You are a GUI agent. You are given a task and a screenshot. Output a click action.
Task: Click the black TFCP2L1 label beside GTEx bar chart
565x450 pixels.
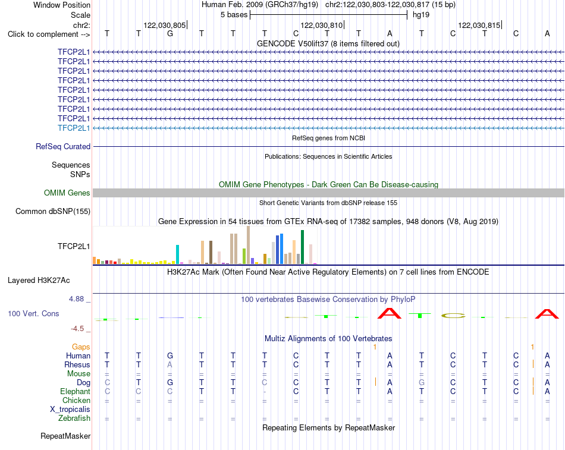click(x=74, y=247)
